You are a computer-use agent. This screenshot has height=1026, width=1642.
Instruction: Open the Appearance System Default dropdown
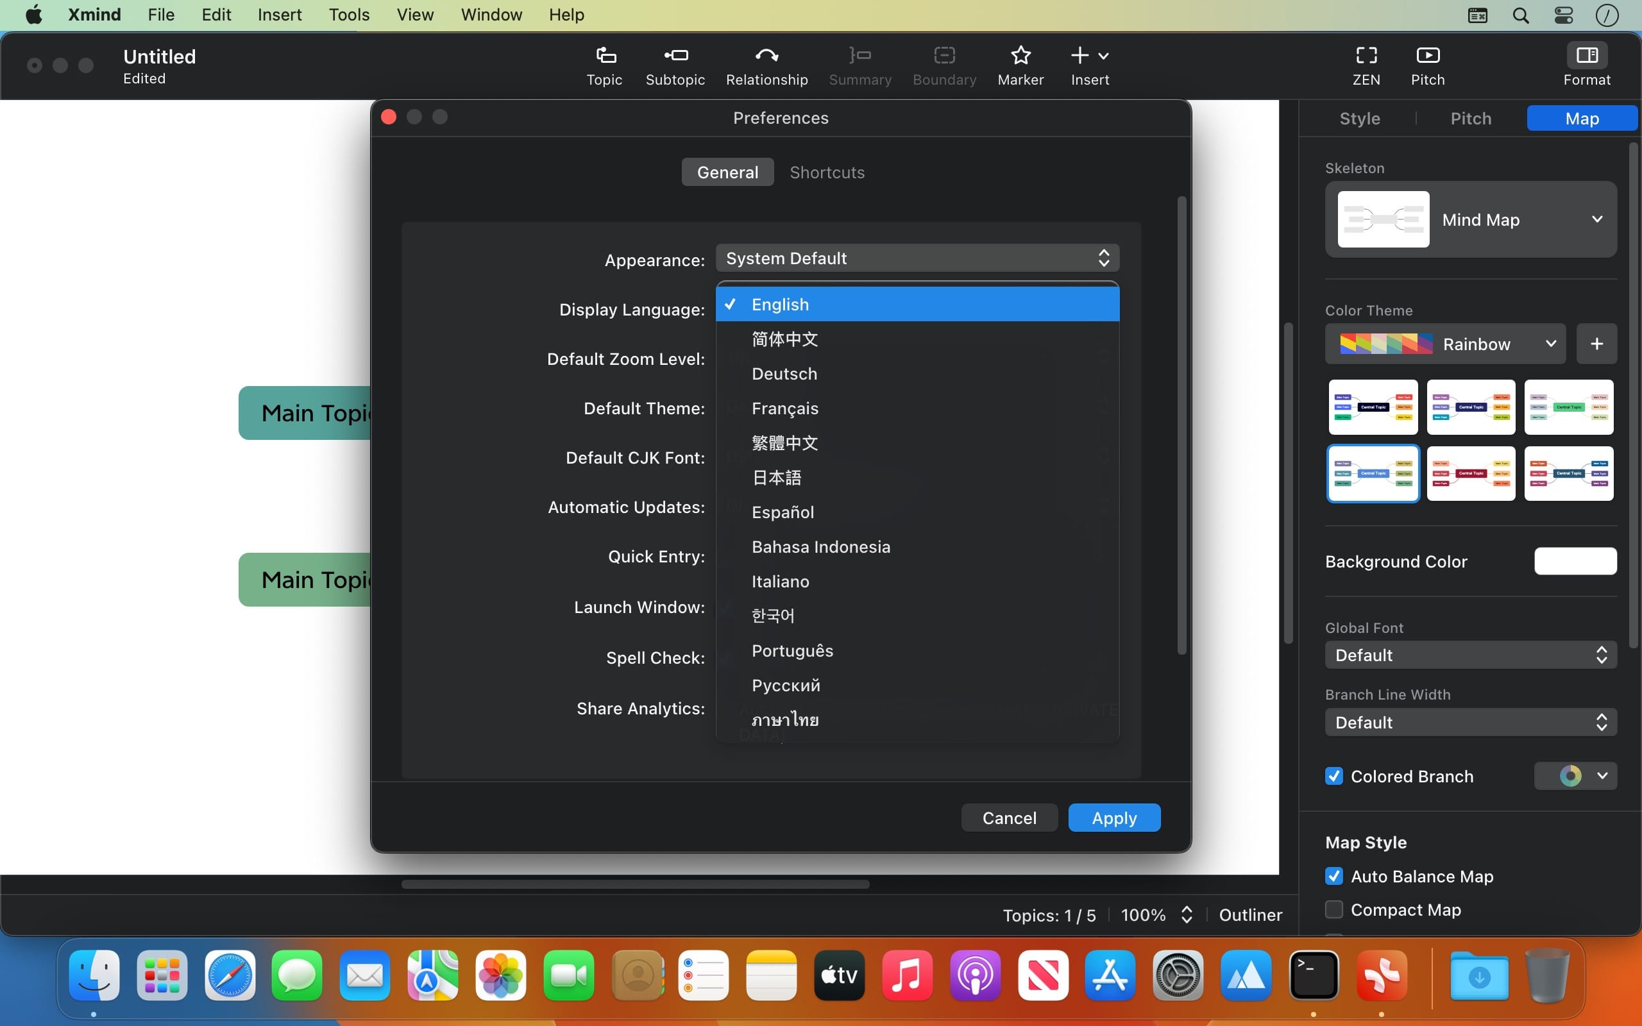[917, 258]
